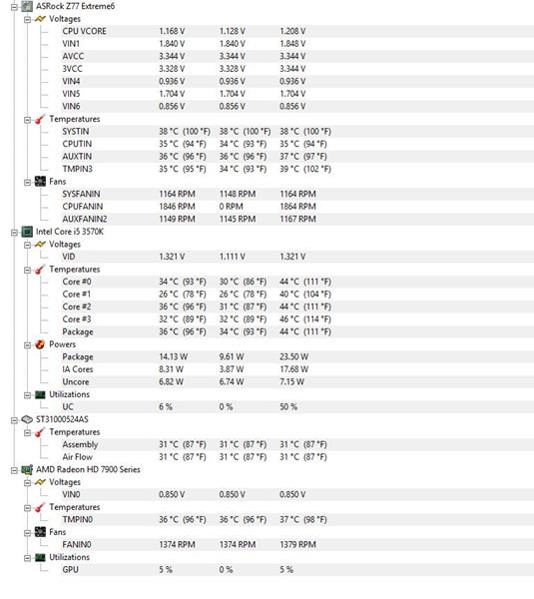Click the Utilizations chip icon under Intel Core
Screen dimensions: 534x599
pos(40,394)
